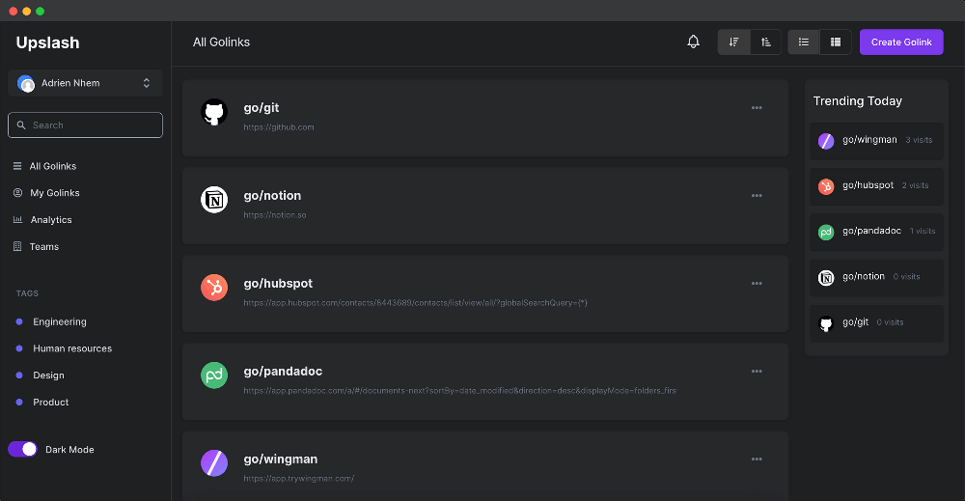Switch to grid view layout
Screen dimensions: 965x501
pos(836,42)
